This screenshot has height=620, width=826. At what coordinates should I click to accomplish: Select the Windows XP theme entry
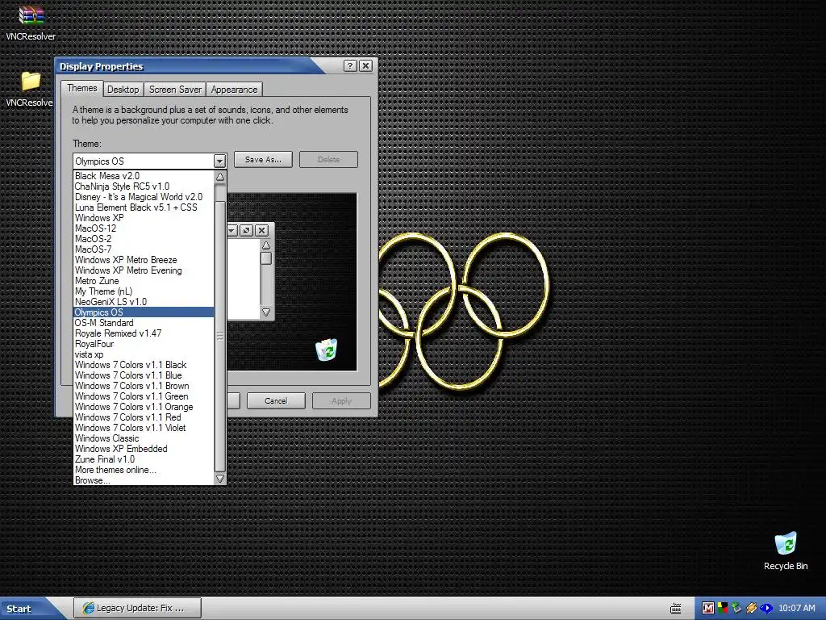pos(144,218)
